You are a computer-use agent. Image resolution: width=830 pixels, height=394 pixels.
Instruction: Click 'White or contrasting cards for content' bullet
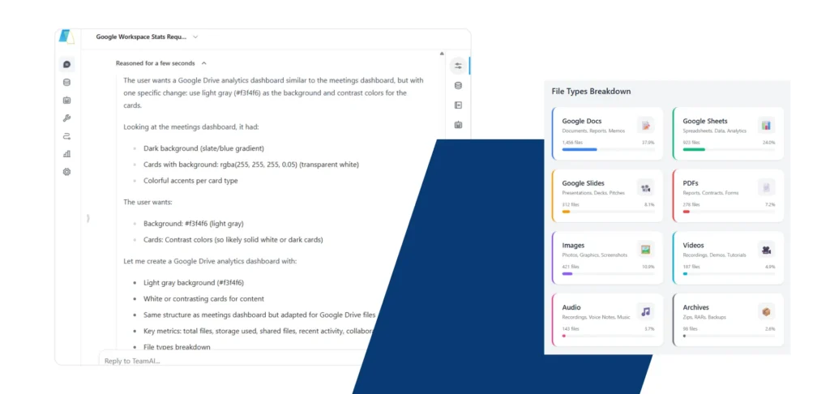tap(203, 298)
